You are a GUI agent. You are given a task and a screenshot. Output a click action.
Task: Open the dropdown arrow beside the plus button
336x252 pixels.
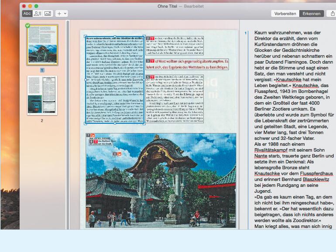pos(65,14)
